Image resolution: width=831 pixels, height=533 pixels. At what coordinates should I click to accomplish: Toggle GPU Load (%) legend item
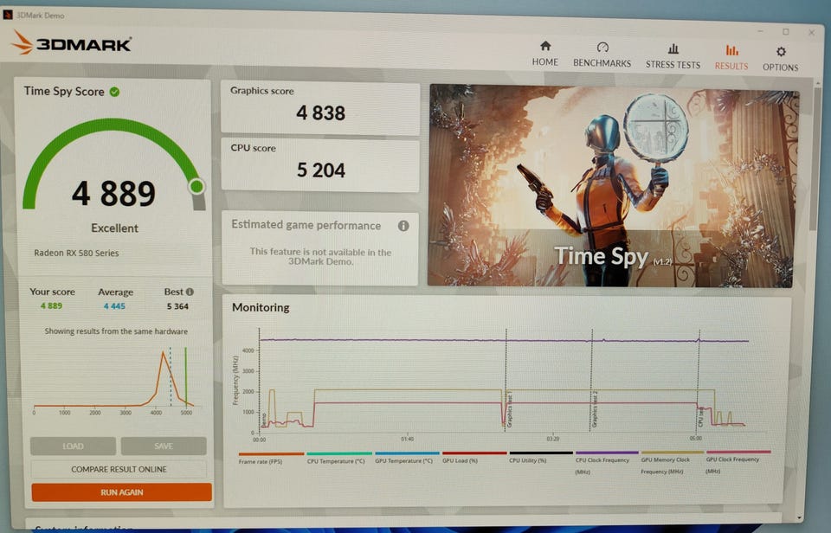tap(474, 459)
